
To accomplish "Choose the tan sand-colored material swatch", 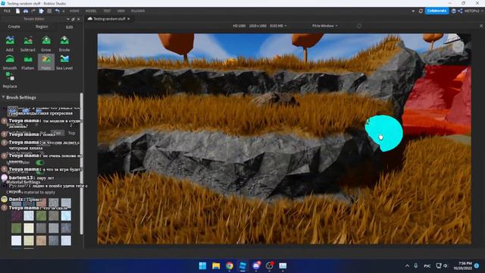I will pos(41,240).
